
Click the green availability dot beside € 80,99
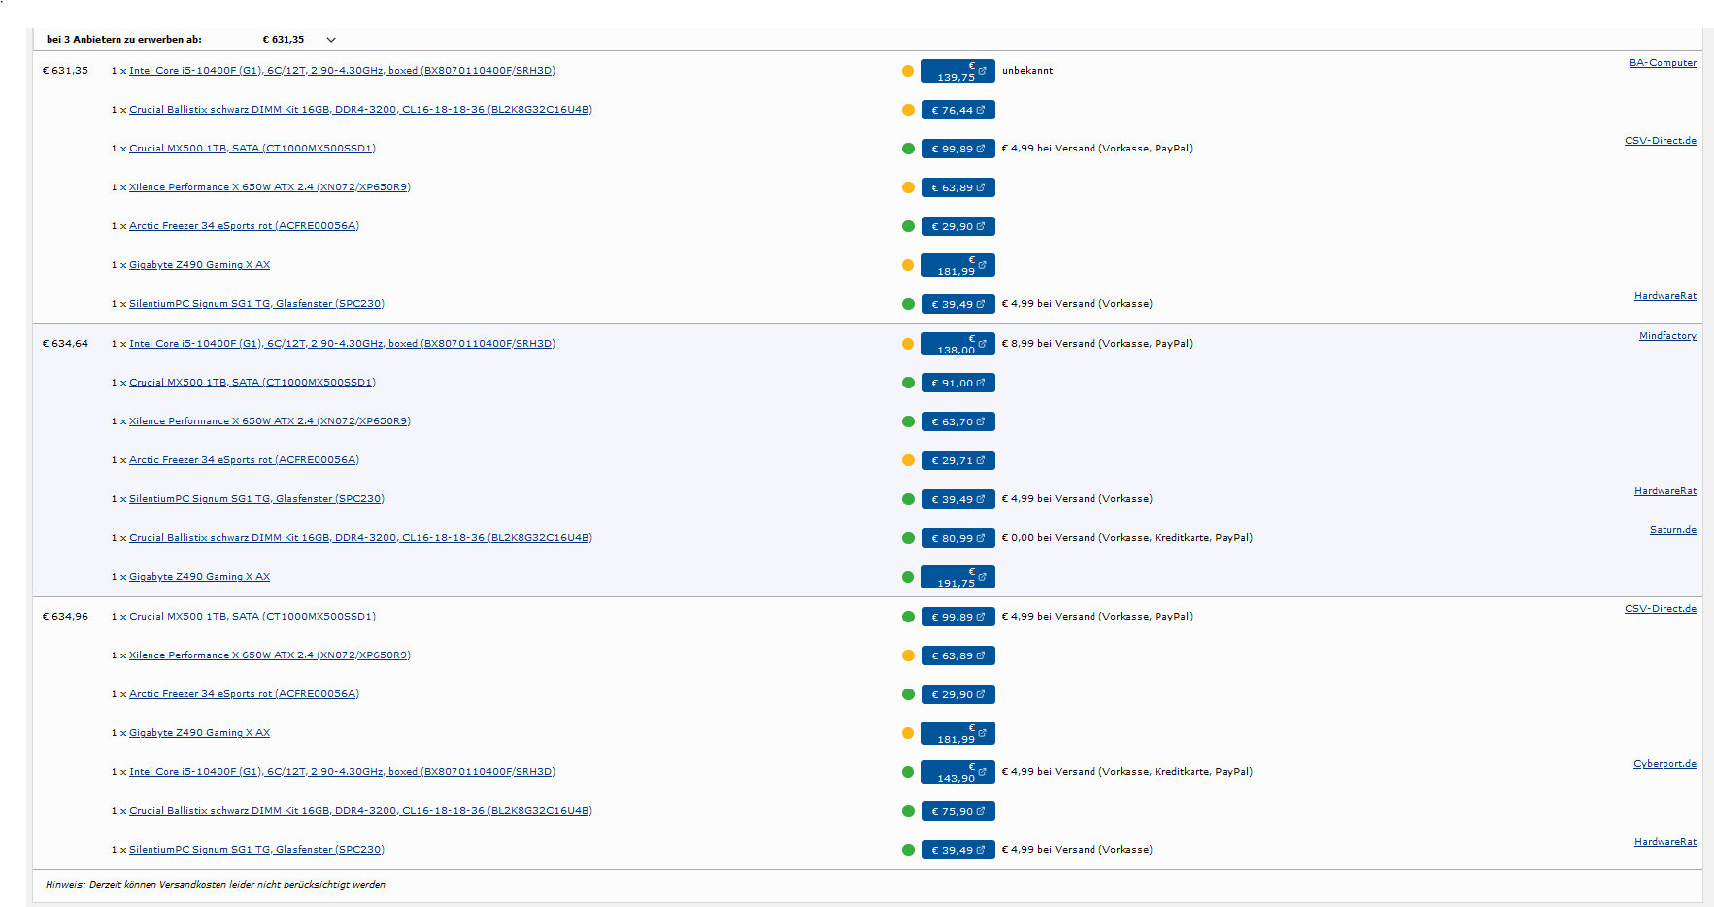coord(908,538)
